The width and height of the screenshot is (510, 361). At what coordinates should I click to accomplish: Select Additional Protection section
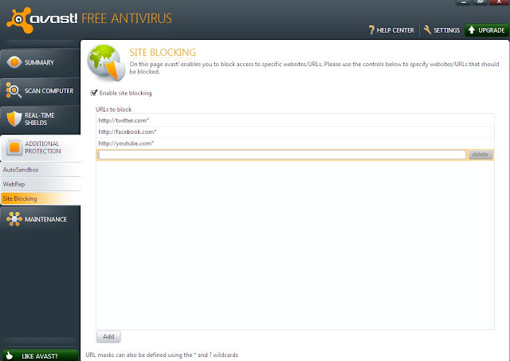40,147
